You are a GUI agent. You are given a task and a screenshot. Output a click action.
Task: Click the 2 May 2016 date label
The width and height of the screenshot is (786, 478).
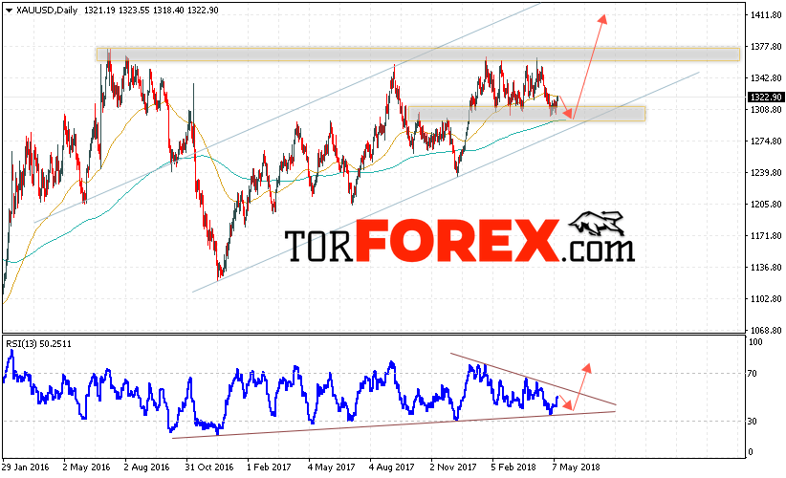[86, 467]
